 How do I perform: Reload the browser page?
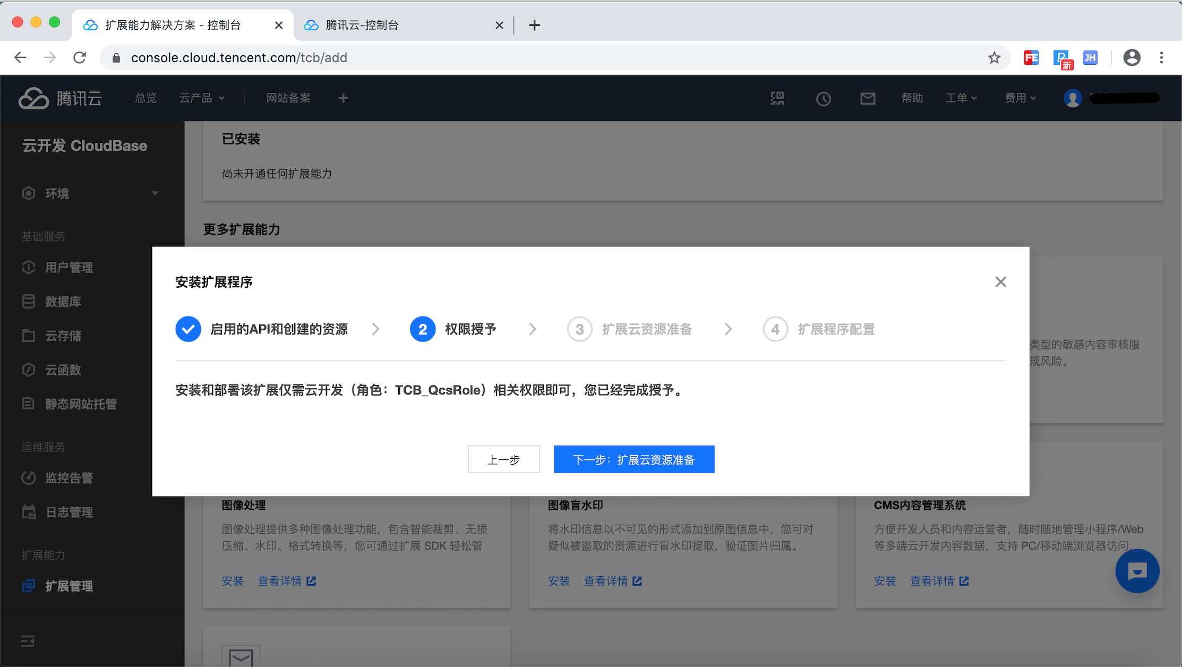coord(80,57)
